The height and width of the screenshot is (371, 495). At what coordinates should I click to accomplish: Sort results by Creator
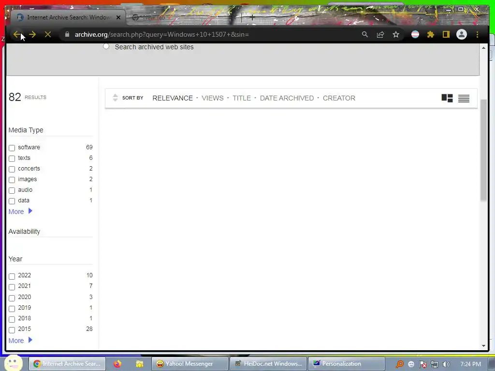(339, 98)
